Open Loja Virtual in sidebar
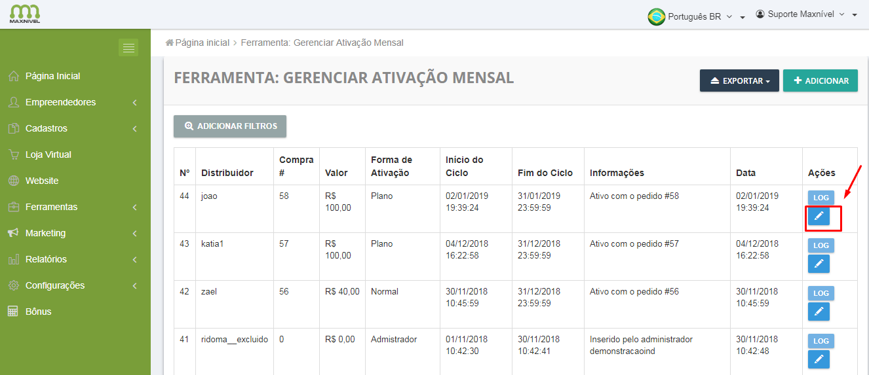 (48, 154)
